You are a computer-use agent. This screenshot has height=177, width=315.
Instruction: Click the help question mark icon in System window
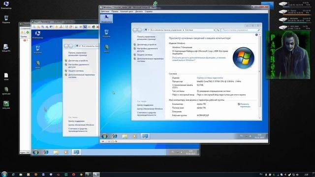click(256, 35)
